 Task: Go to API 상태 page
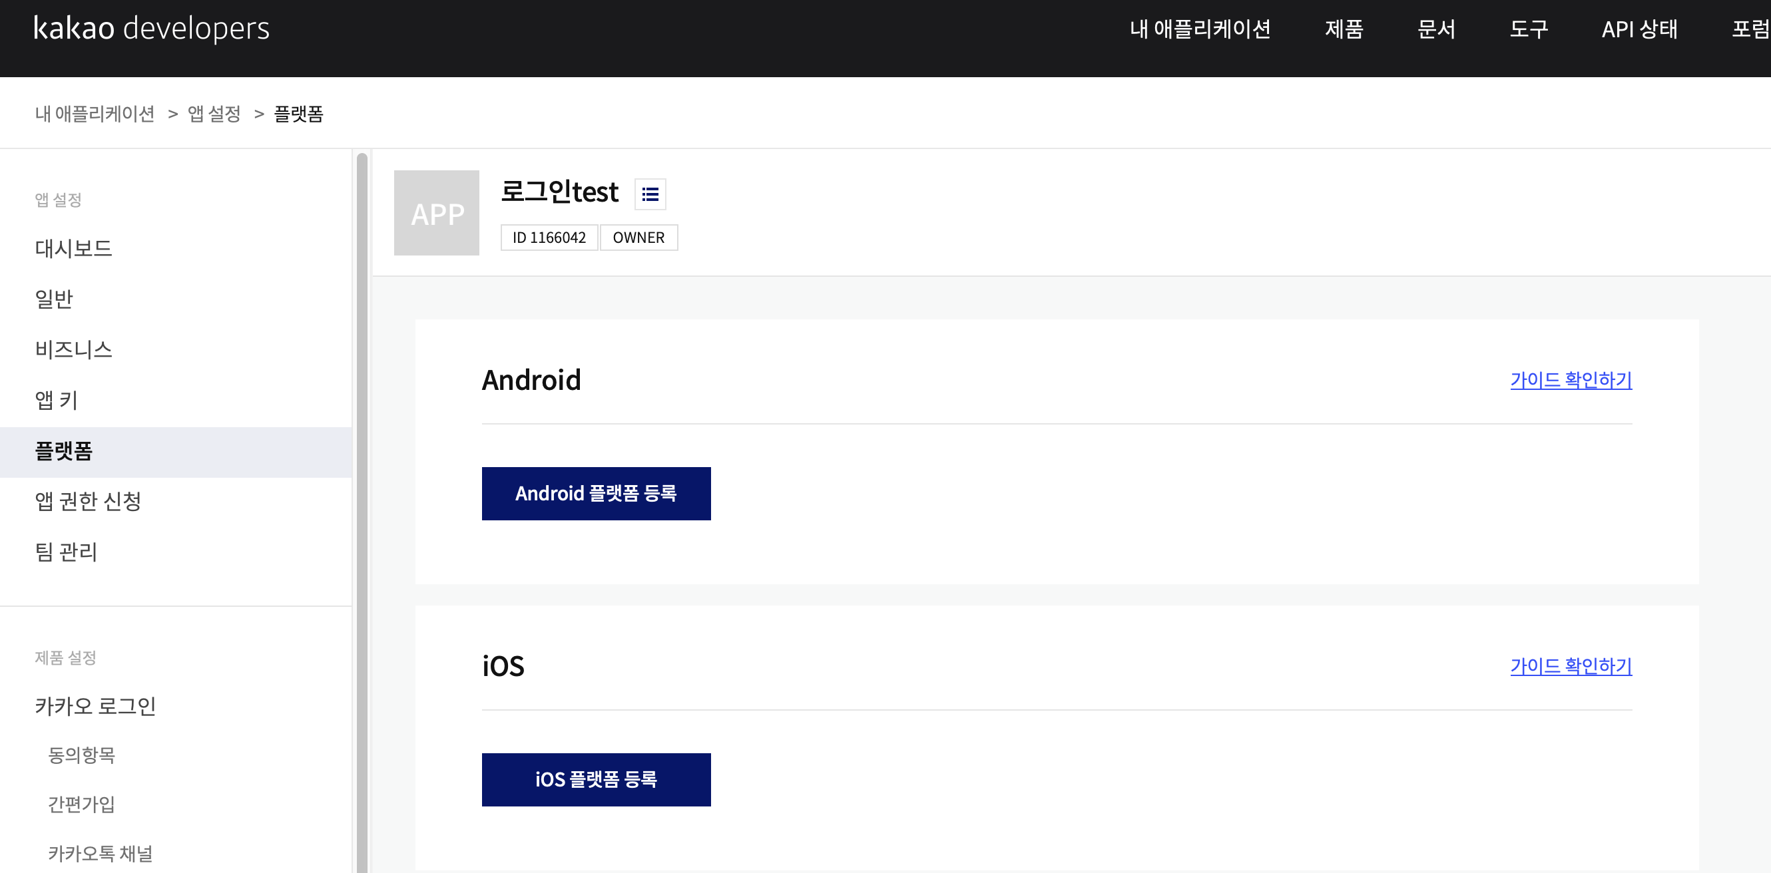(x=1639, y=29)
